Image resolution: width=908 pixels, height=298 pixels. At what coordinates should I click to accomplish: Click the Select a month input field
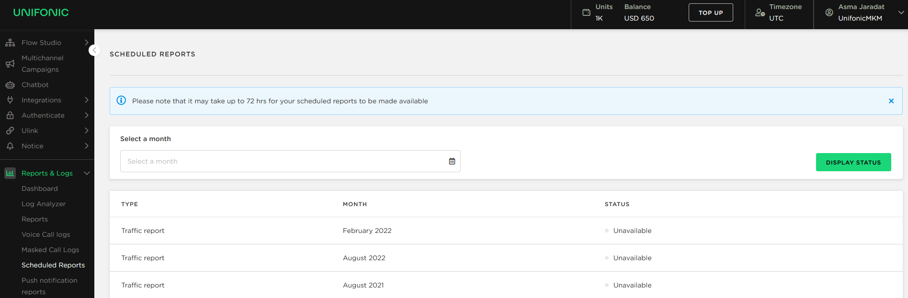pos(283,161)
